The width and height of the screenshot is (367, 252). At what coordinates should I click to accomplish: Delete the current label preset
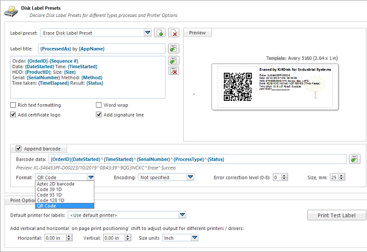tap(174, 33)
